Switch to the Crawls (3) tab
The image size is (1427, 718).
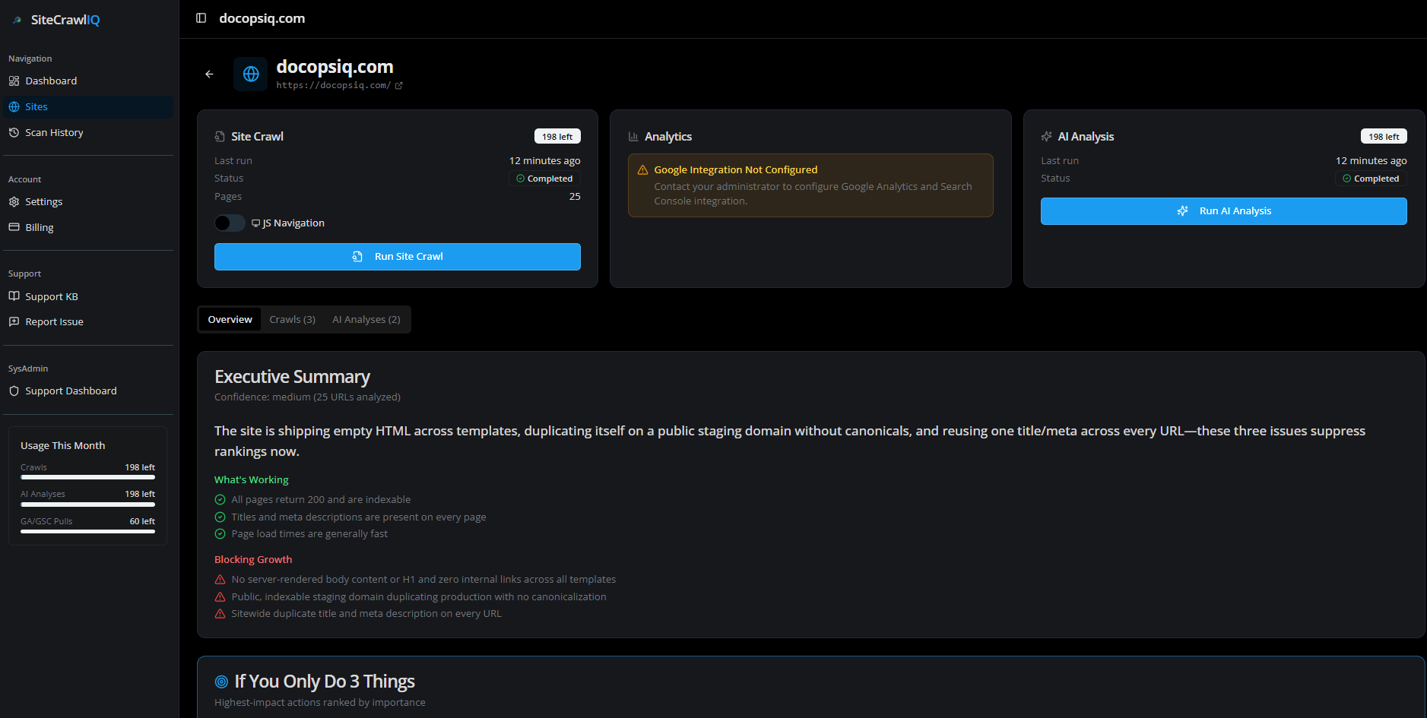292,319
